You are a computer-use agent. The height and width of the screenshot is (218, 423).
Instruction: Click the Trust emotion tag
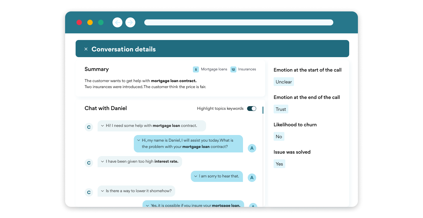(x=281, y=109)
